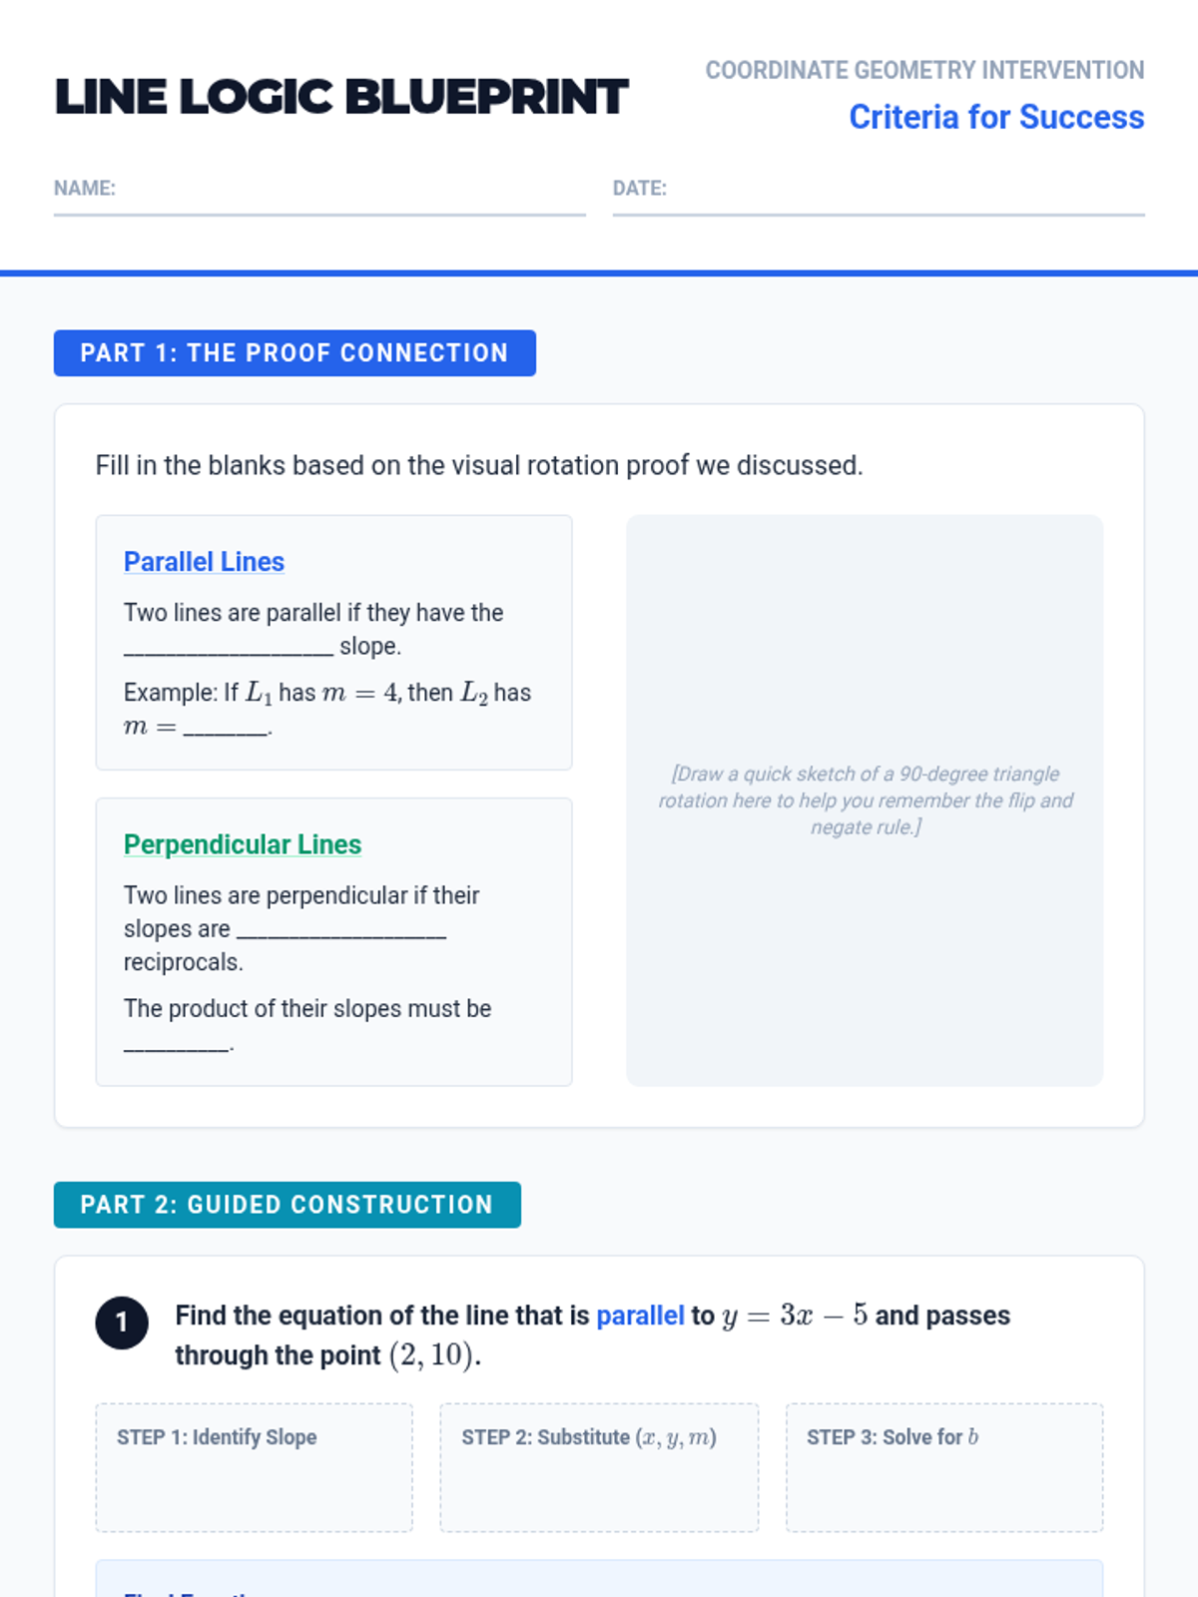Click the blank after 'slopes are'

click(341, 930)
